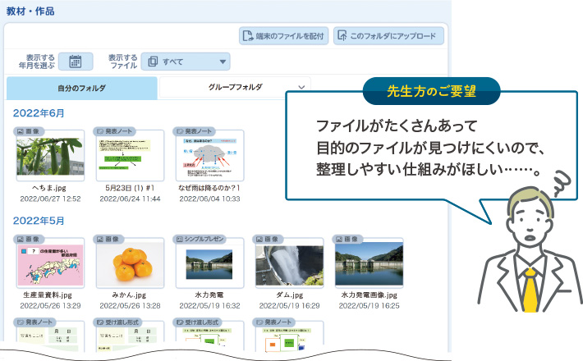Click the 画像 tag on 生産量資料.jpg
The height and width of the screenshot is (361, 583).
click(29, 240)
